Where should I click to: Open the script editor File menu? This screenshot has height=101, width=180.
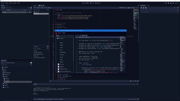click(35, 8)
